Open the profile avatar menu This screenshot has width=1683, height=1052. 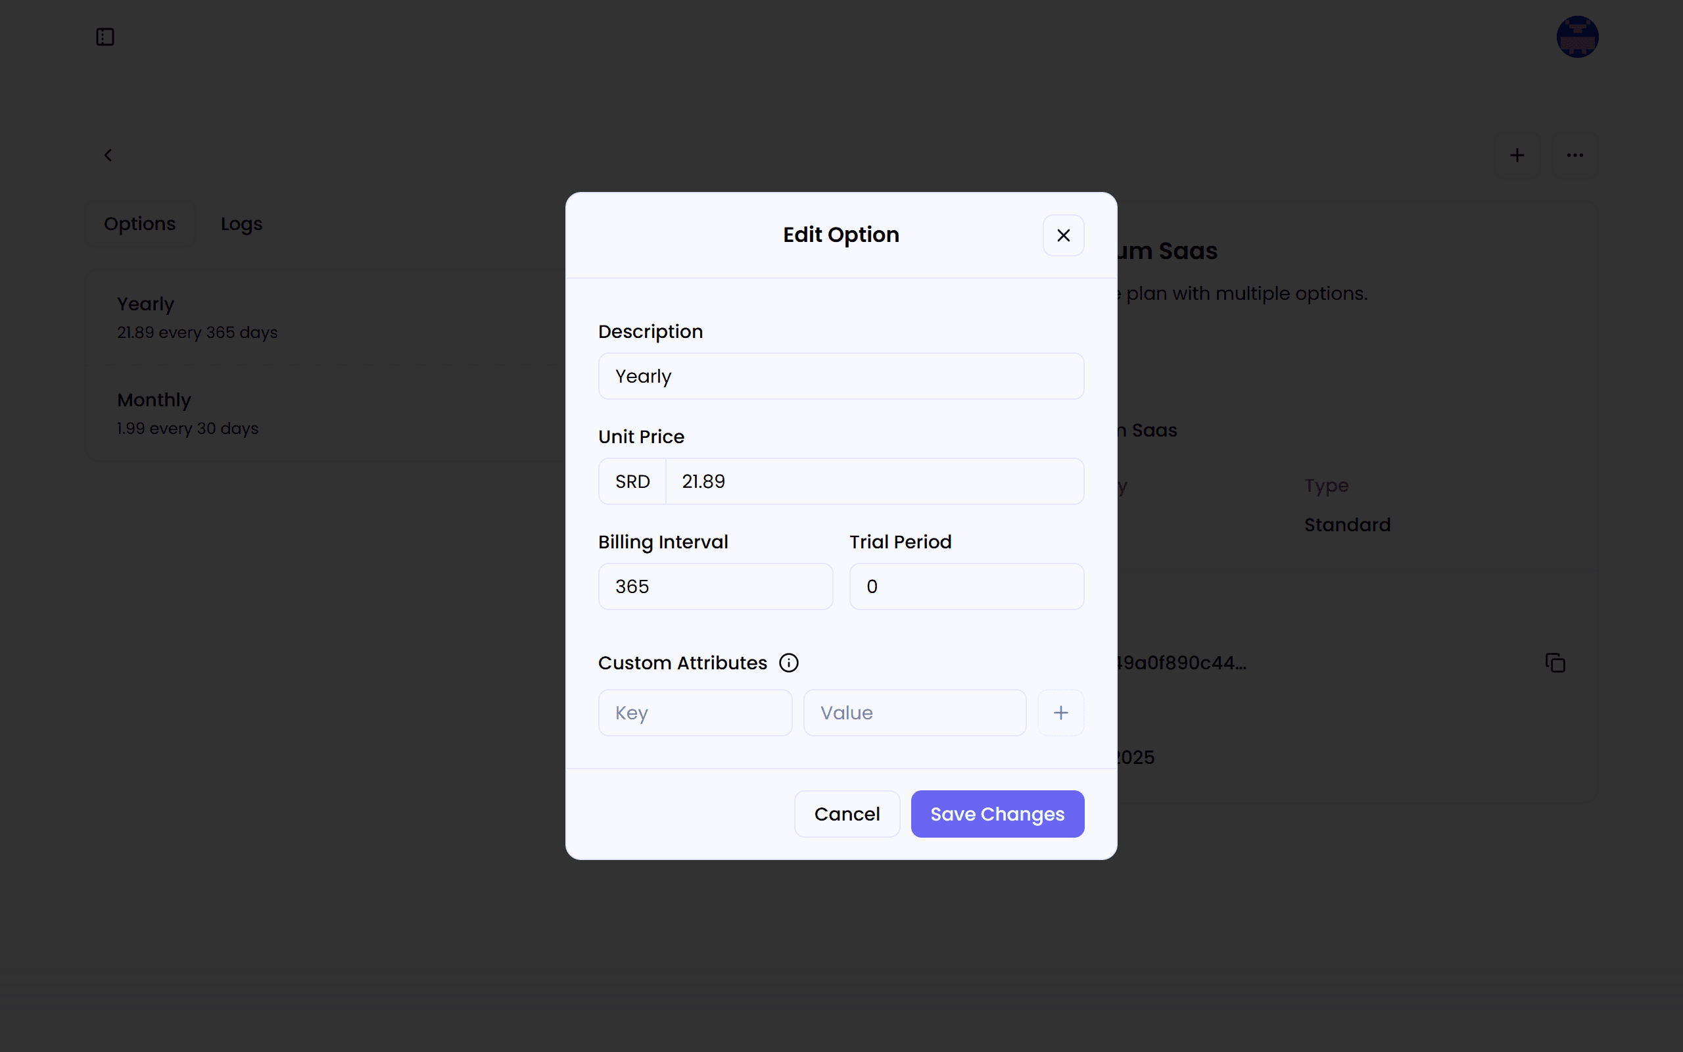[x=1576, y=36]
